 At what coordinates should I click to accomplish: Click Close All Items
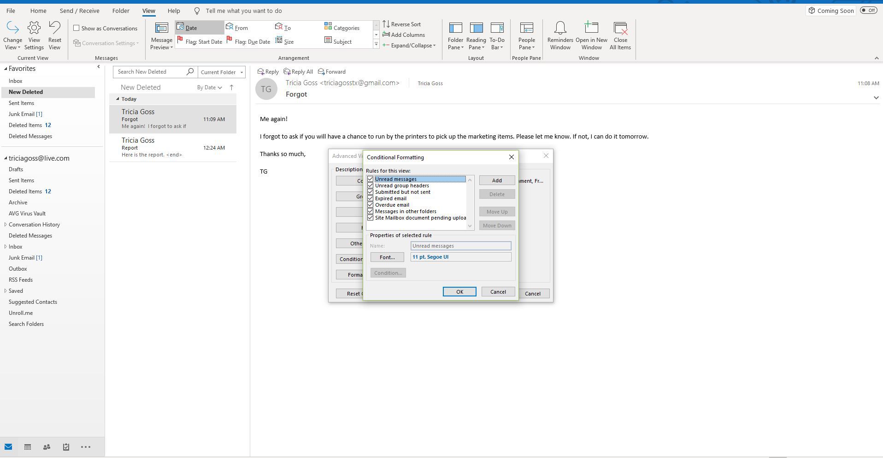click(x=620, y=36)
